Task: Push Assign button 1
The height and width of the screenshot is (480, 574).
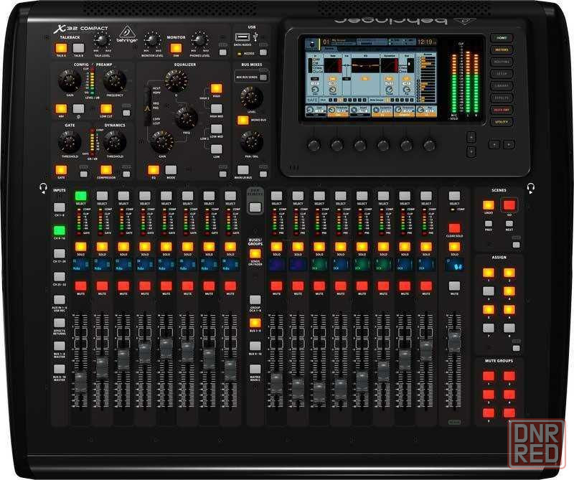Action: click(x=489, y=273)
